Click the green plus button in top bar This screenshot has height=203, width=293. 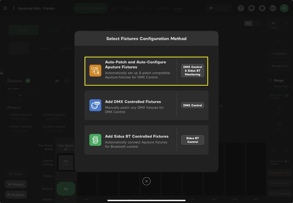[284, 8]
